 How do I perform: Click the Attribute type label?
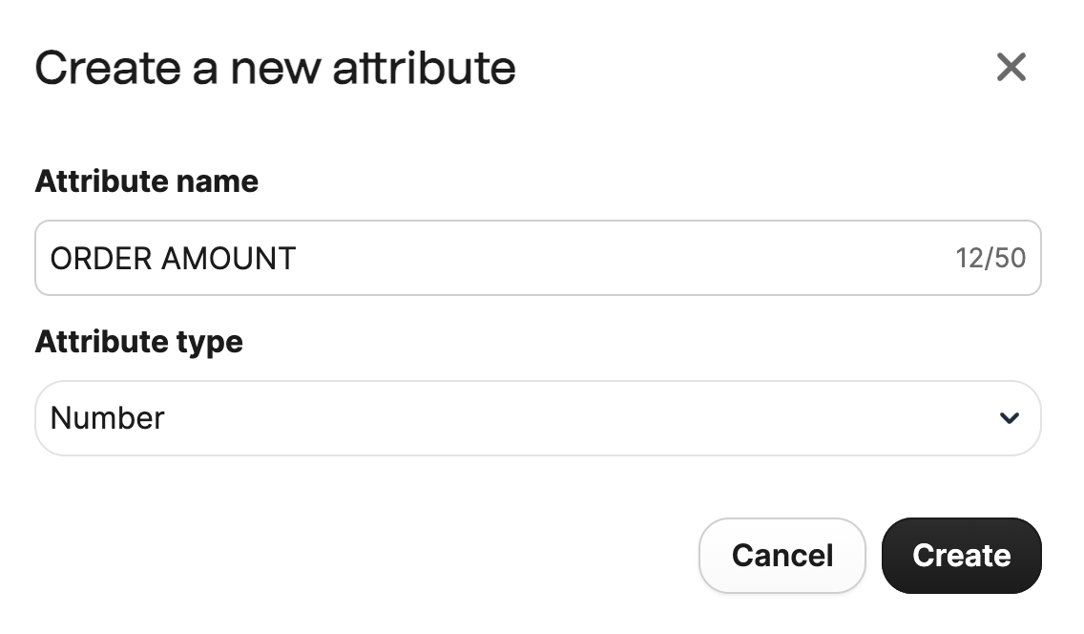(138, 342)
